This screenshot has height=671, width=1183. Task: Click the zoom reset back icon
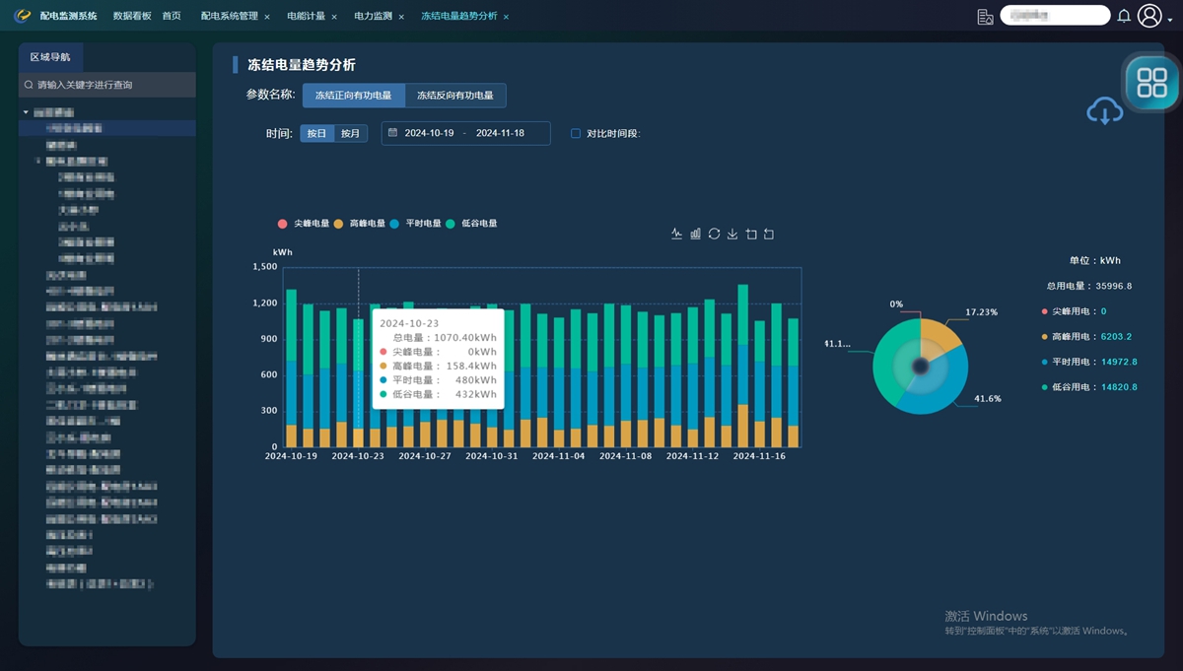click(769, 234)
